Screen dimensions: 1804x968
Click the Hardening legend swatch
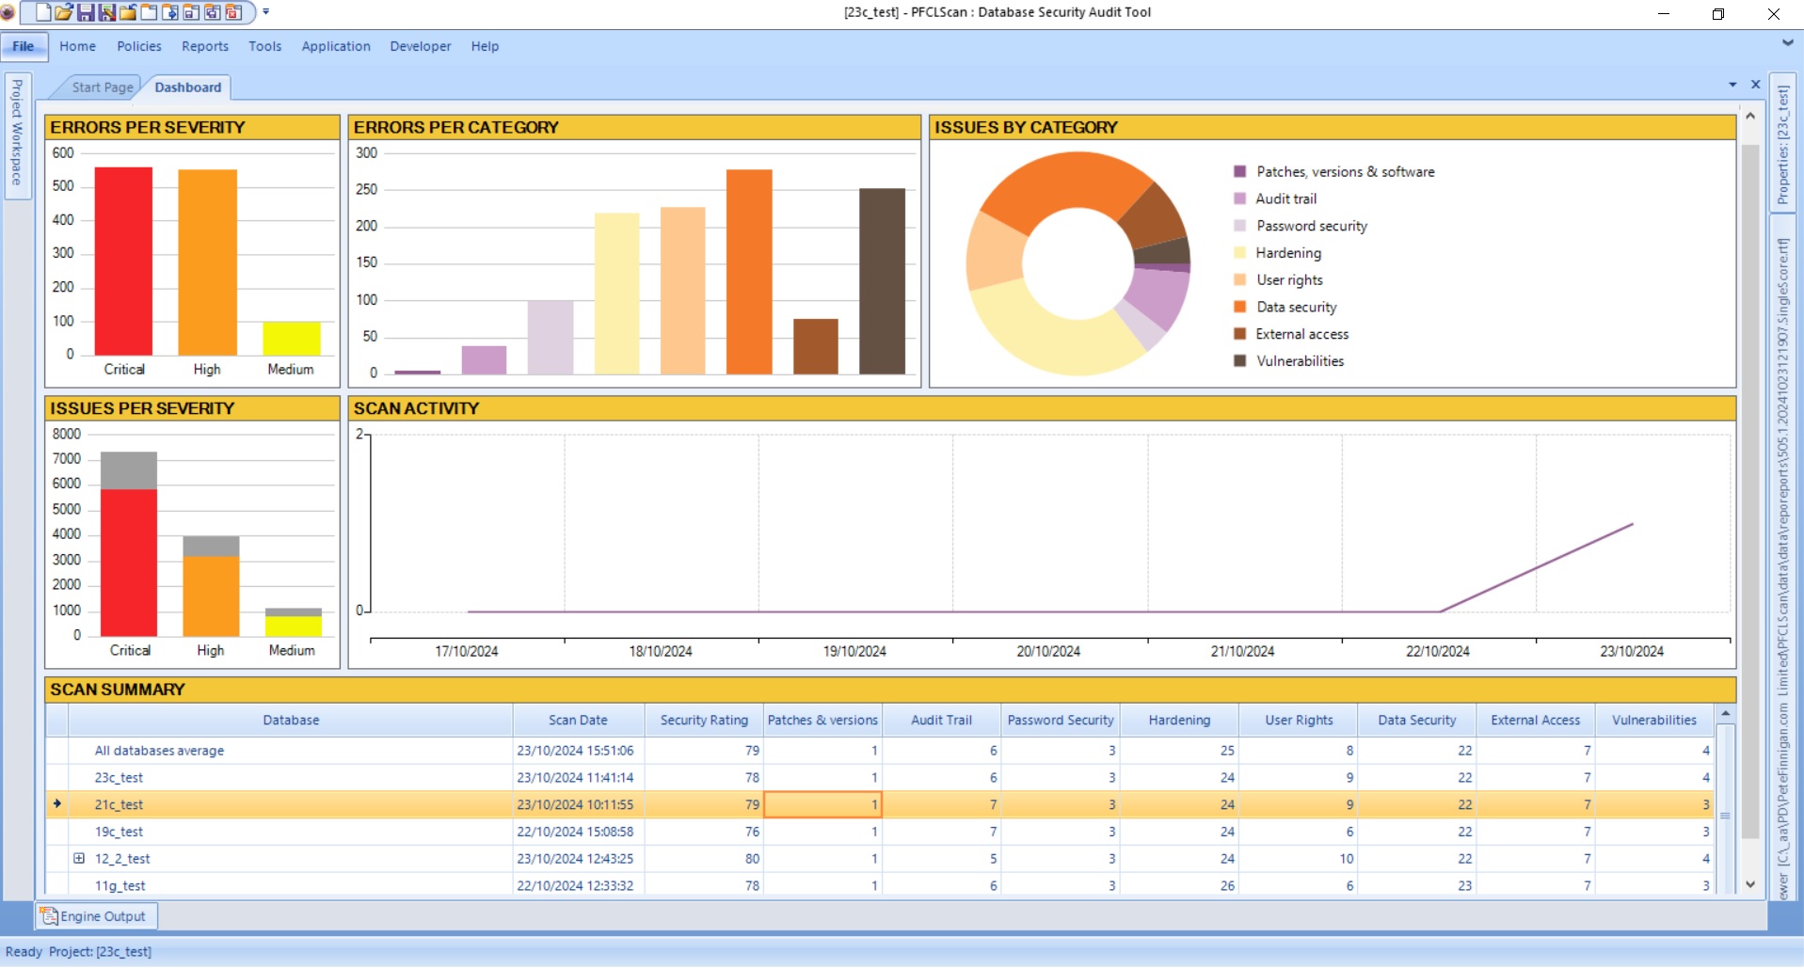[x=1240, y=253]
